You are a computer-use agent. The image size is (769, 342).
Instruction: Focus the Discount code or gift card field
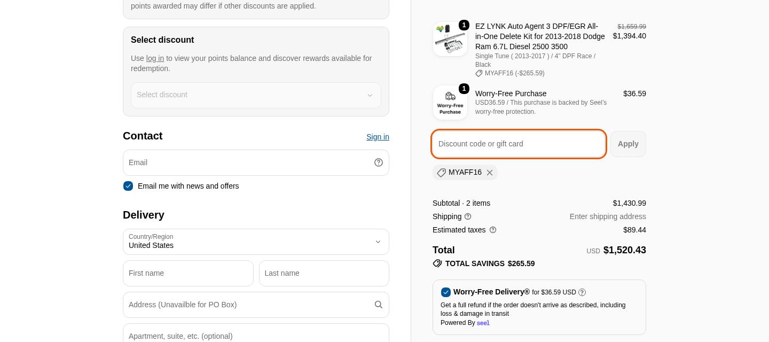tap(519, 144)
